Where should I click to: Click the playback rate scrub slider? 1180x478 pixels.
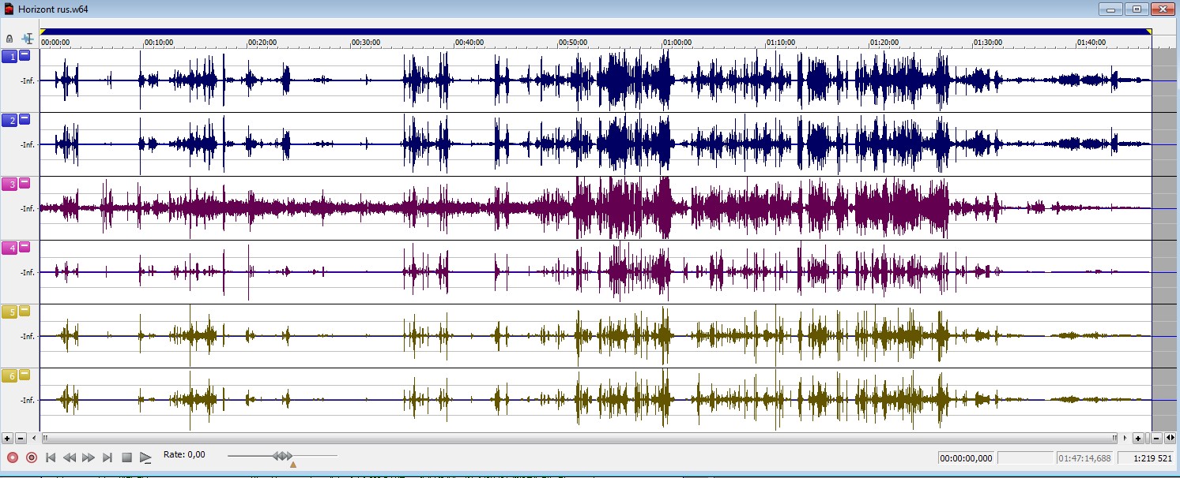click(x=282, y=456)
